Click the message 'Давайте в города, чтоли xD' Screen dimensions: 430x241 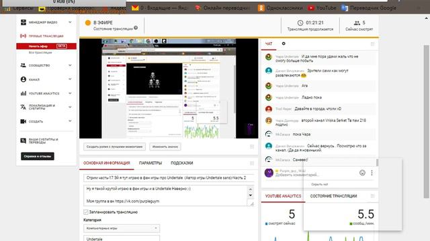[x=318, y=108]
